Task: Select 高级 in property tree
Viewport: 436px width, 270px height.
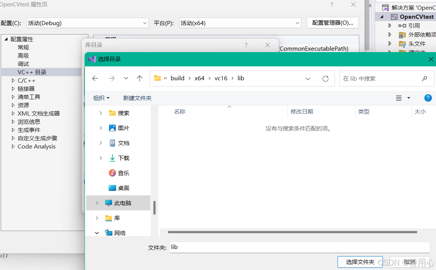Action: click(x=23, y=56)
